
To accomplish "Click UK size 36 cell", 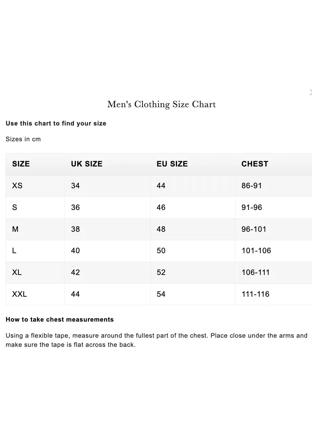I will [x=75, y=207].
